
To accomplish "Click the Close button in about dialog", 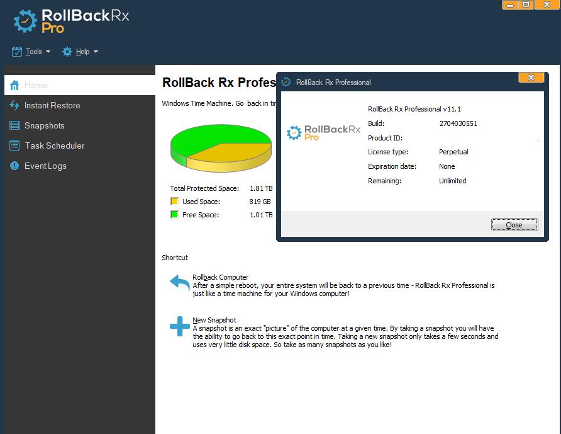I will (x=514, y=225).
